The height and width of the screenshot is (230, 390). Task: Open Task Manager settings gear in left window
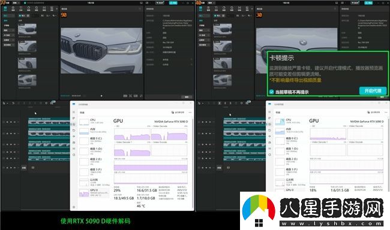(74, 207)
